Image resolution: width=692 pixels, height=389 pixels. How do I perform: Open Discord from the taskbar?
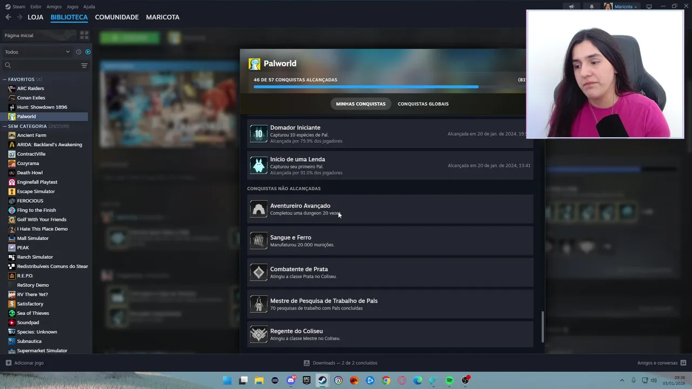coord(291,380)
